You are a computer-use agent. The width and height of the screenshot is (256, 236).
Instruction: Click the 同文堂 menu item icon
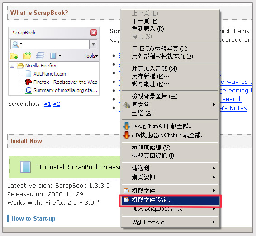tap(126, 105)
